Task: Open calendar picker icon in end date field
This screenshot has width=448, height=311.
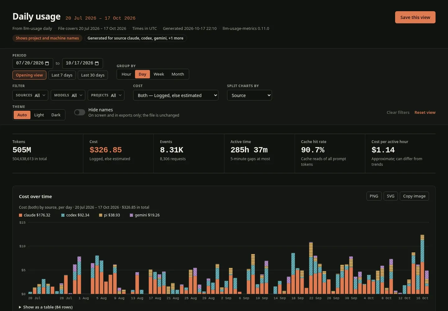Action: [x=97, y=63]
